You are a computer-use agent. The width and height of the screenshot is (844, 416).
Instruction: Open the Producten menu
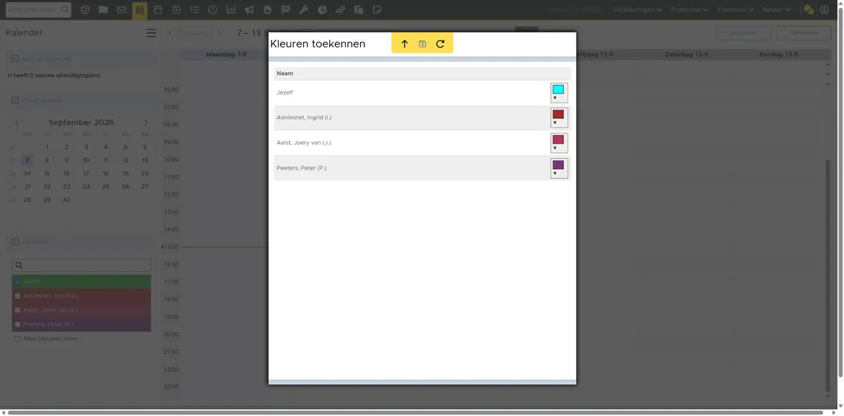pyautogui.click(x=690, y=10)
